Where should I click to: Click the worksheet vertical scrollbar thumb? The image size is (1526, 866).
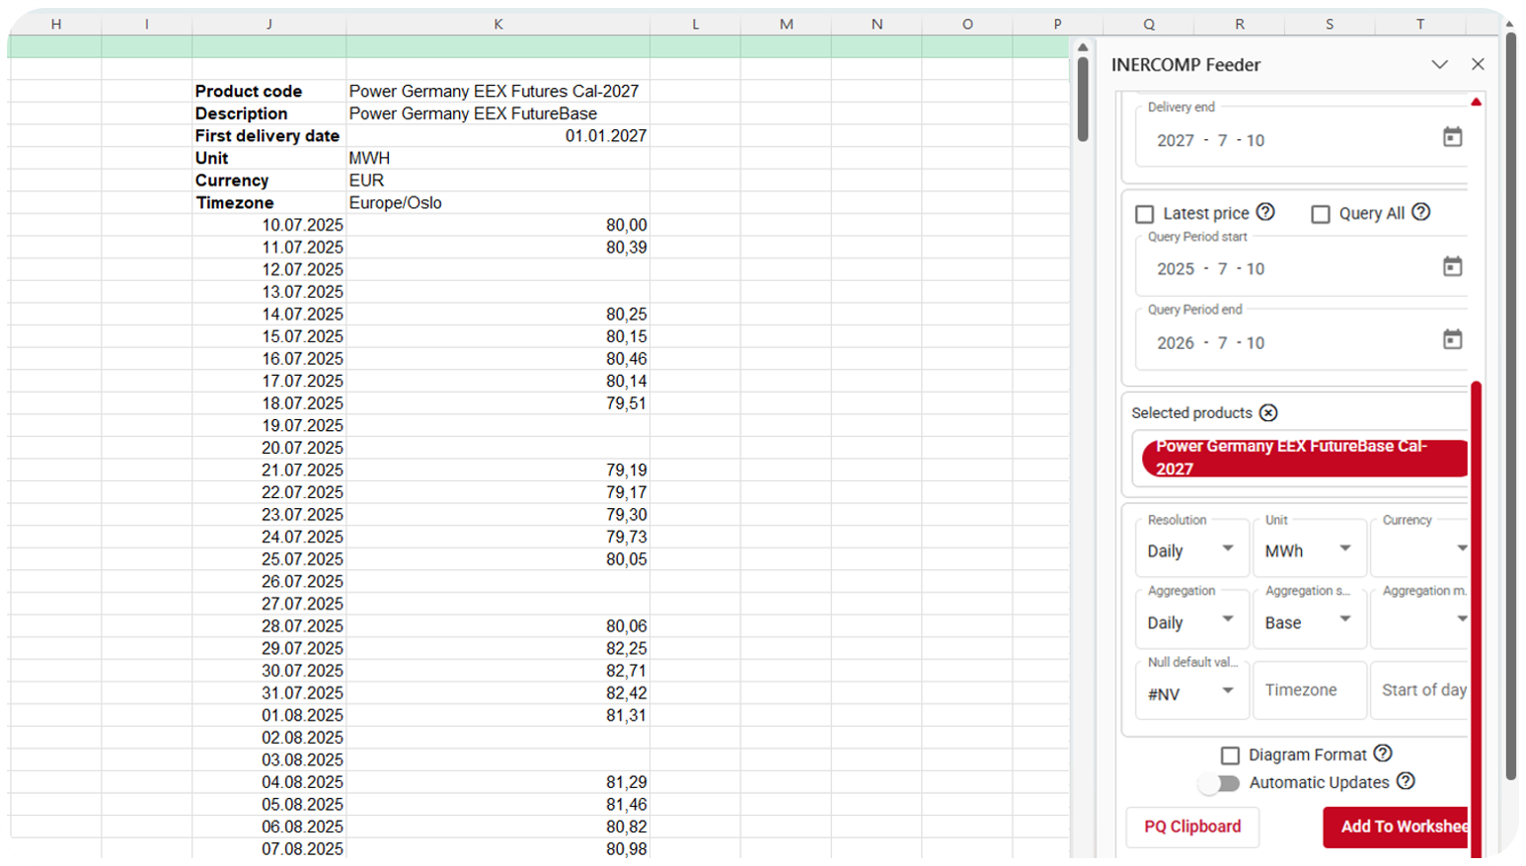point(1083,99)
